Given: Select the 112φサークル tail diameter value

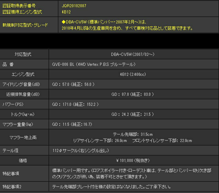Looking at the screenshot, I should pyautogui.click(x=78, y=151).
